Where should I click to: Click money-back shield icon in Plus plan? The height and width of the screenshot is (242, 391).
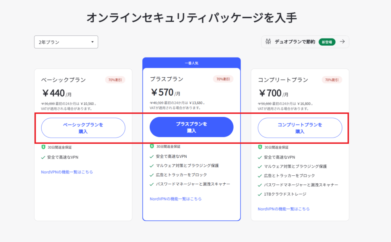coord(152,146)
